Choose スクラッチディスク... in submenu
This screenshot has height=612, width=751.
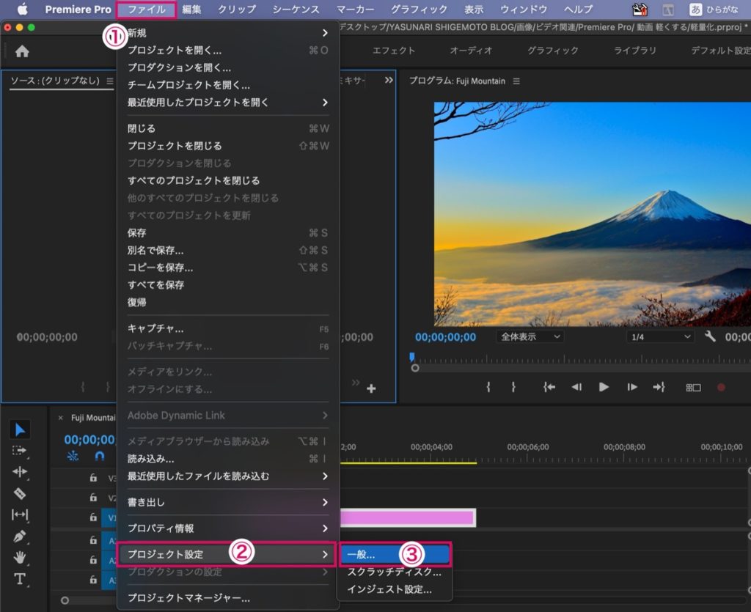[395, 572]
